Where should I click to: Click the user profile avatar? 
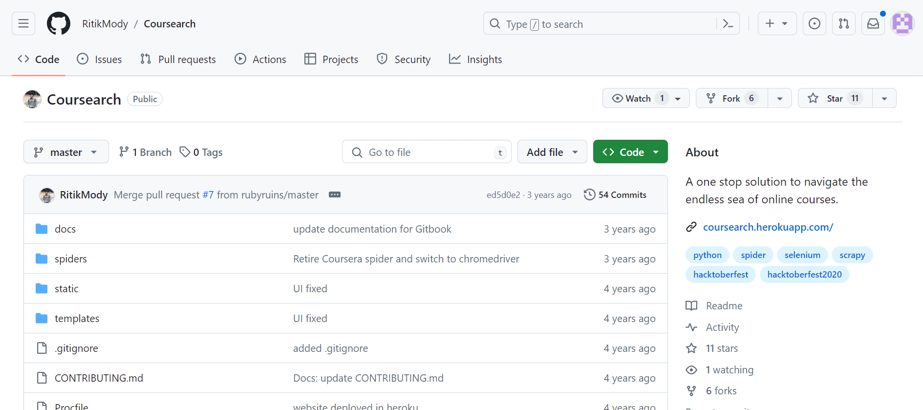[x=902, y=23]
